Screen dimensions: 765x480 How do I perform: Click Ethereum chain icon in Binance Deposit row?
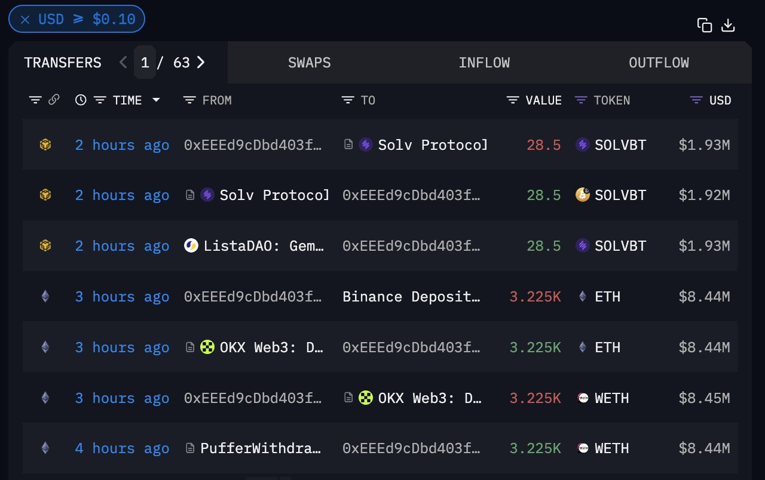45,297
